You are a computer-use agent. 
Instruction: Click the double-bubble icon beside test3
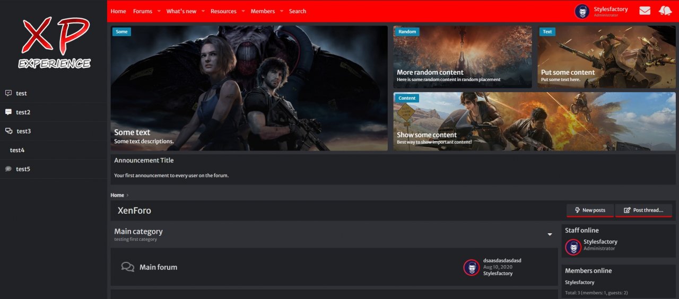[8, 131]
